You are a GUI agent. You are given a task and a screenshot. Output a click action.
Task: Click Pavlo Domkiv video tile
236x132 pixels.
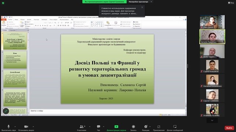[212, 51]
